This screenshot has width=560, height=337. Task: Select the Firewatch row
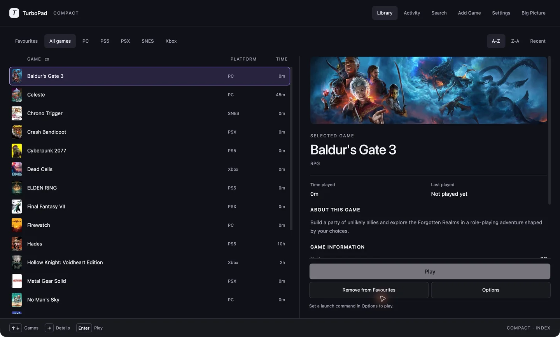(x=150, y=225)
